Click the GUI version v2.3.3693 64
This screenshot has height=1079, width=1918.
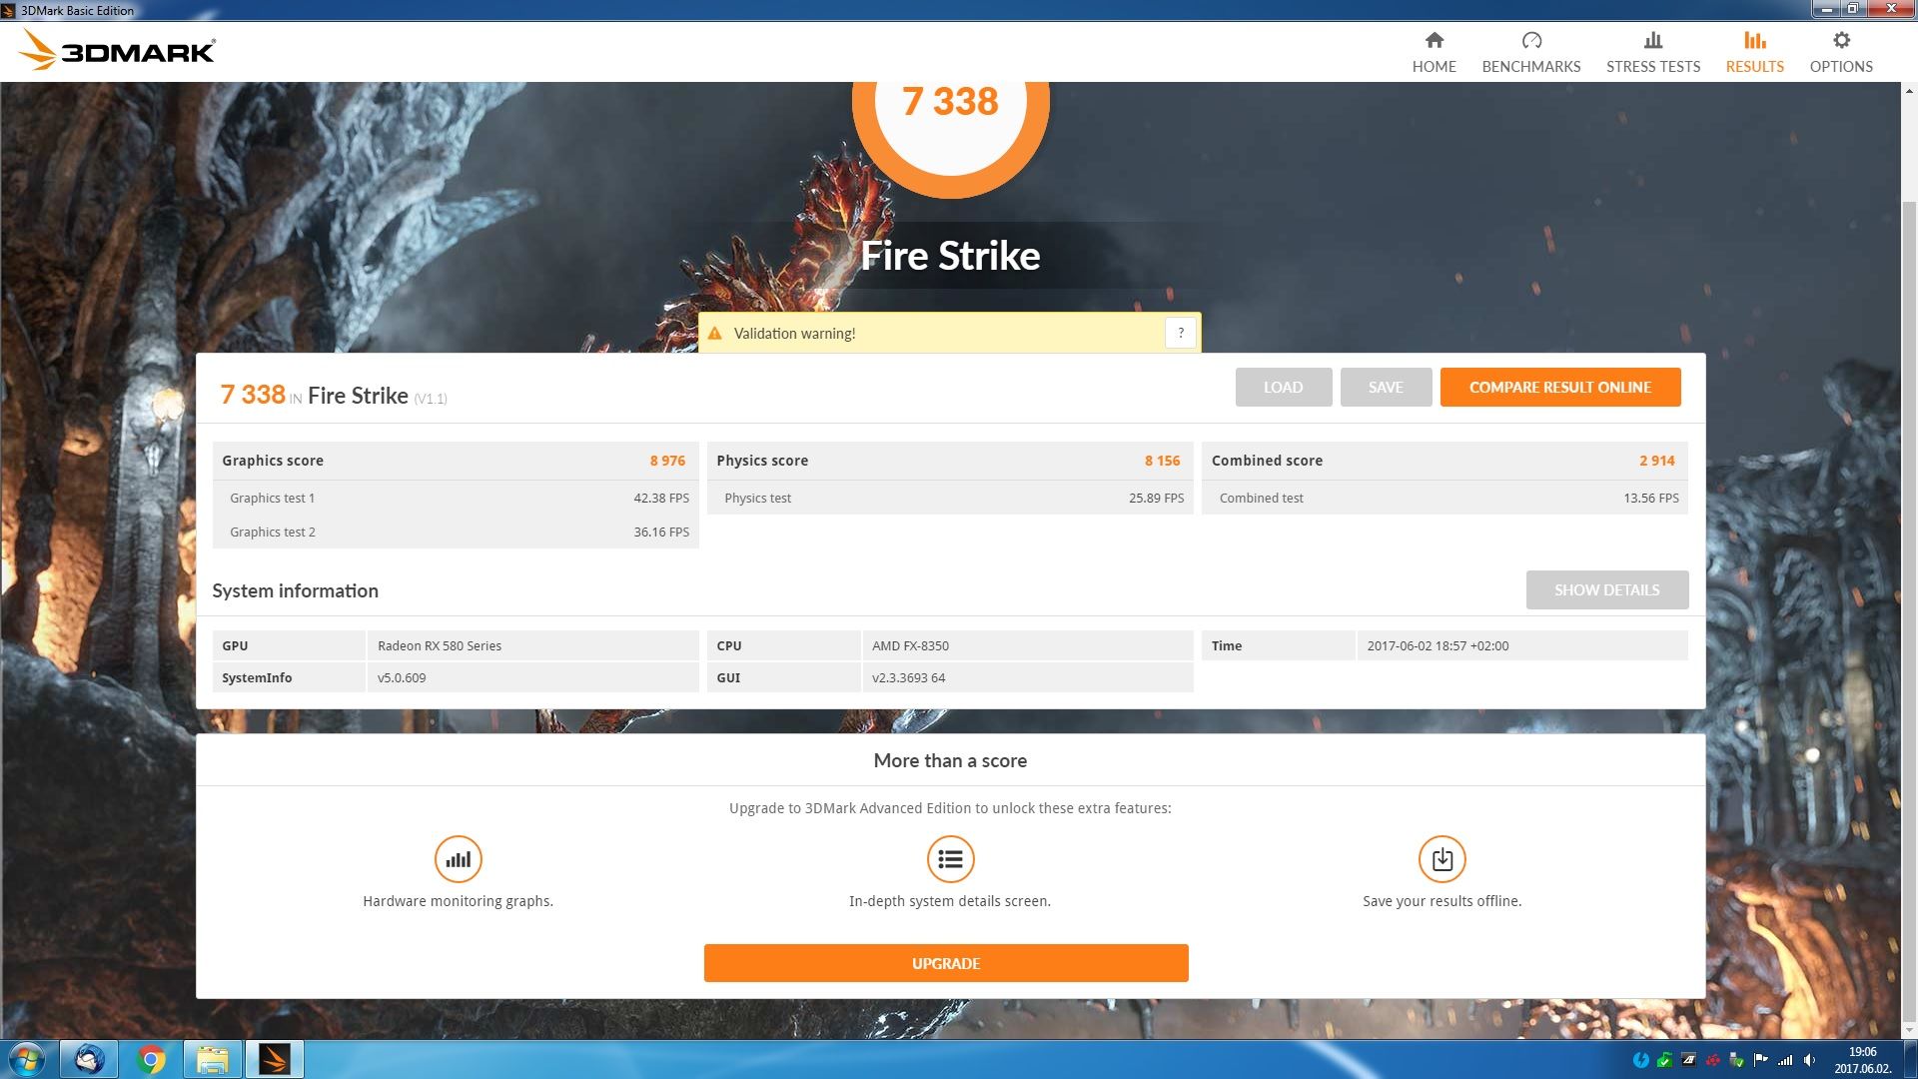point(908,677)
